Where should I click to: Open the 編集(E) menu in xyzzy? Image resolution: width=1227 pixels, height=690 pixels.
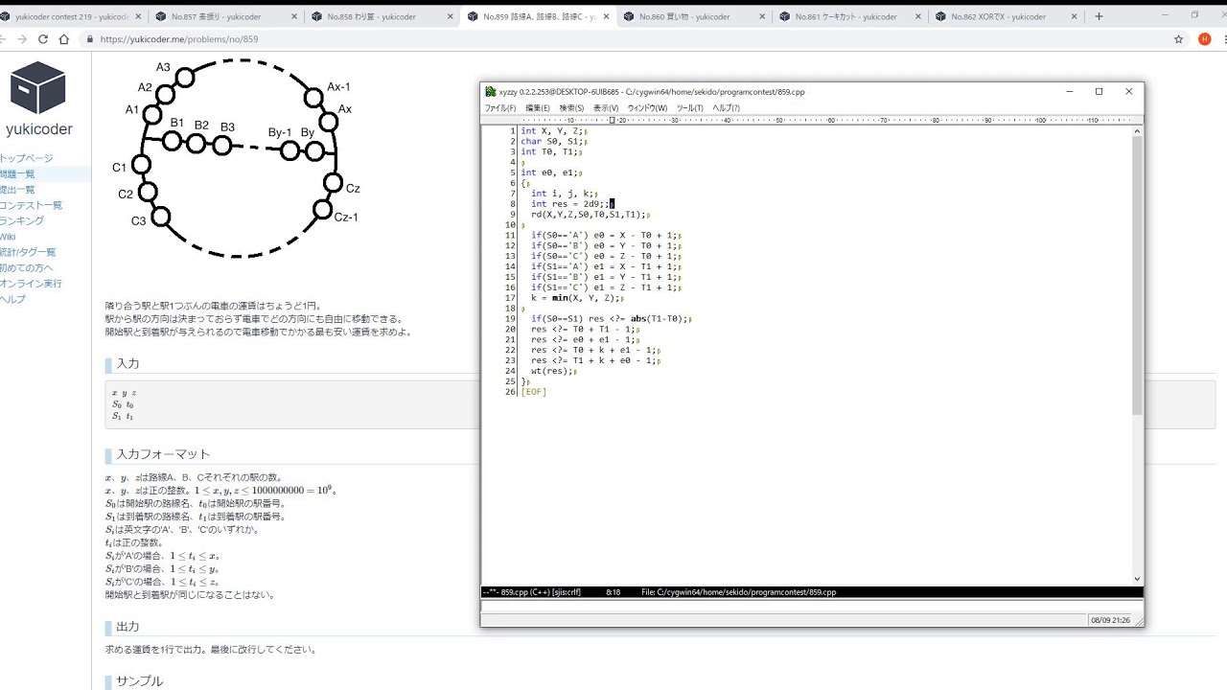538,108
